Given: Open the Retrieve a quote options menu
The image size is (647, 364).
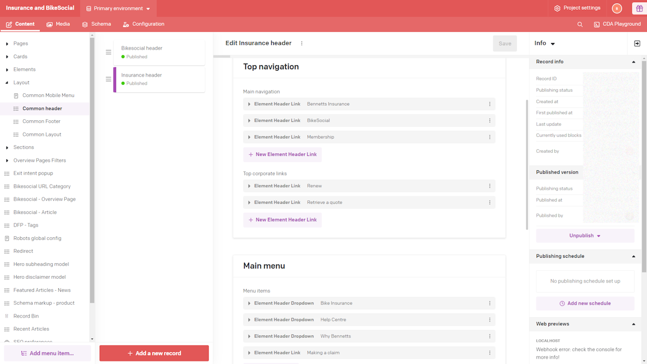Looking at the screenshot, I should (x=490, y=203).
